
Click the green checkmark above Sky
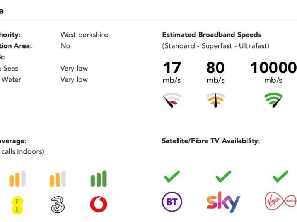pos(223,176)
